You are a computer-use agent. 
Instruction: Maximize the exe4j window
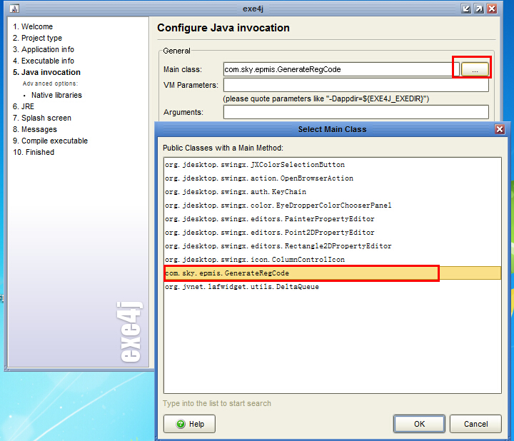(x=479, y=8)
